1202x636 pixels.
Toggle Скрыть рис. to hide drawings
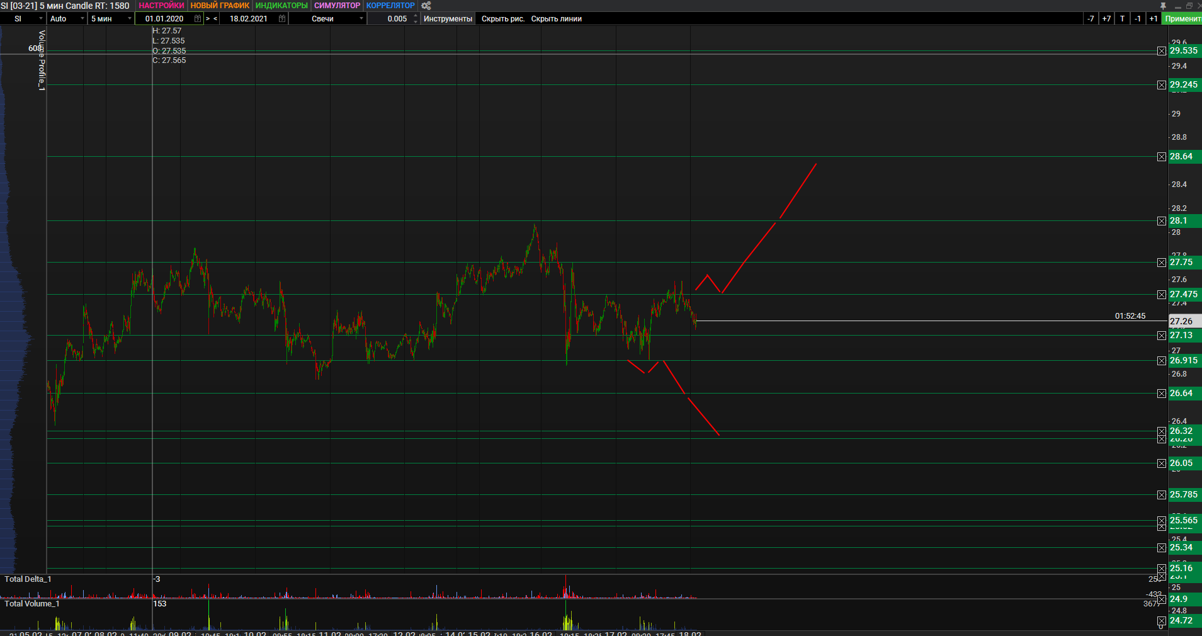[502, 19]
